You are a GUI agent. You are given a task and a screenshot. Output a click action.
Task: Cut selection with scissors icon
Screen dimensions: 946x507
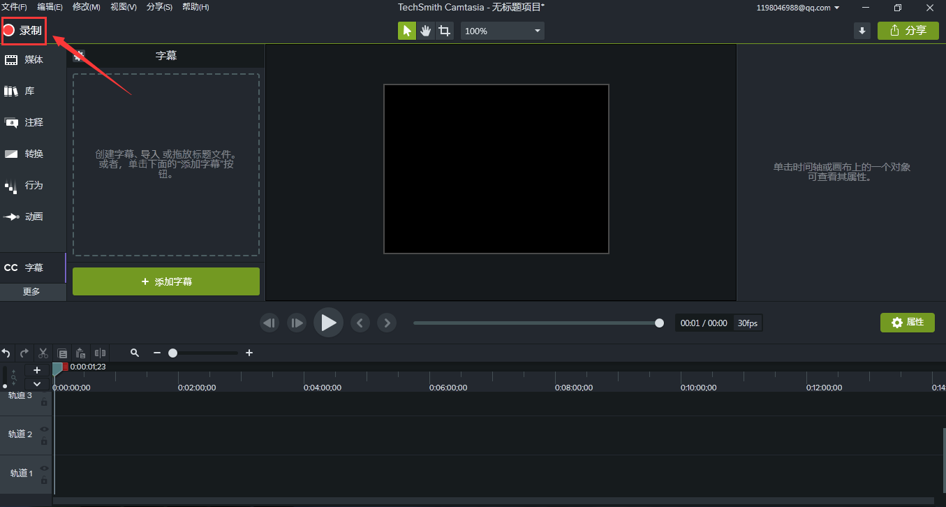(x=43, y=353)
